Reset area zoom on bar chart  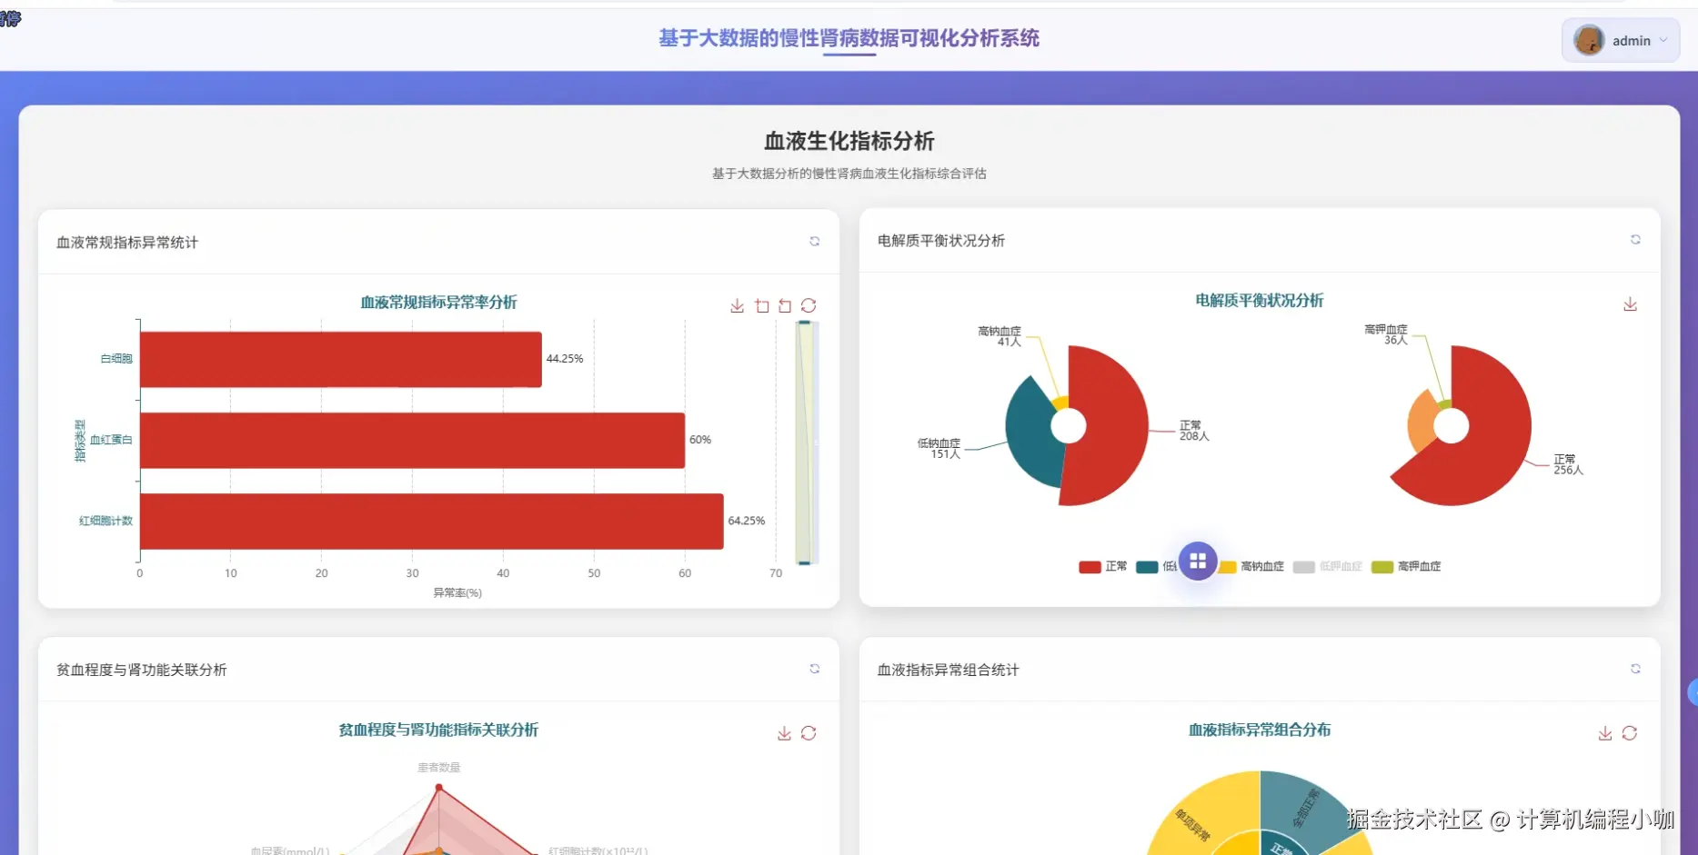[785, 305]
